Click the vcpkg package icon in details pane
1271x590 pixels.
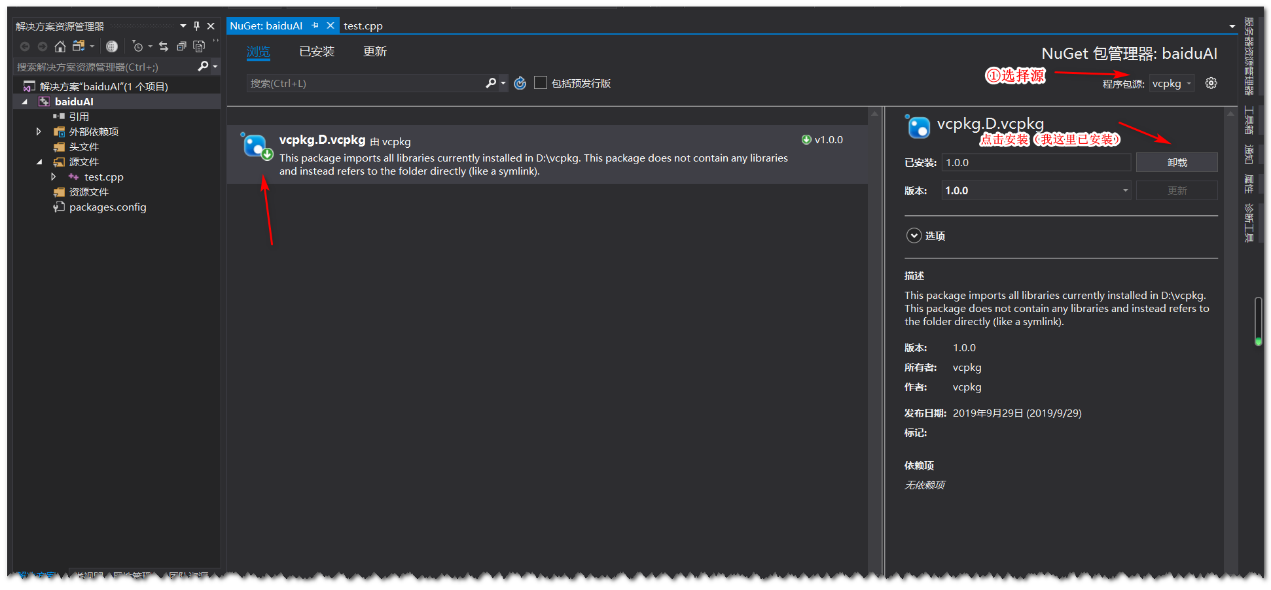[918, 126]
